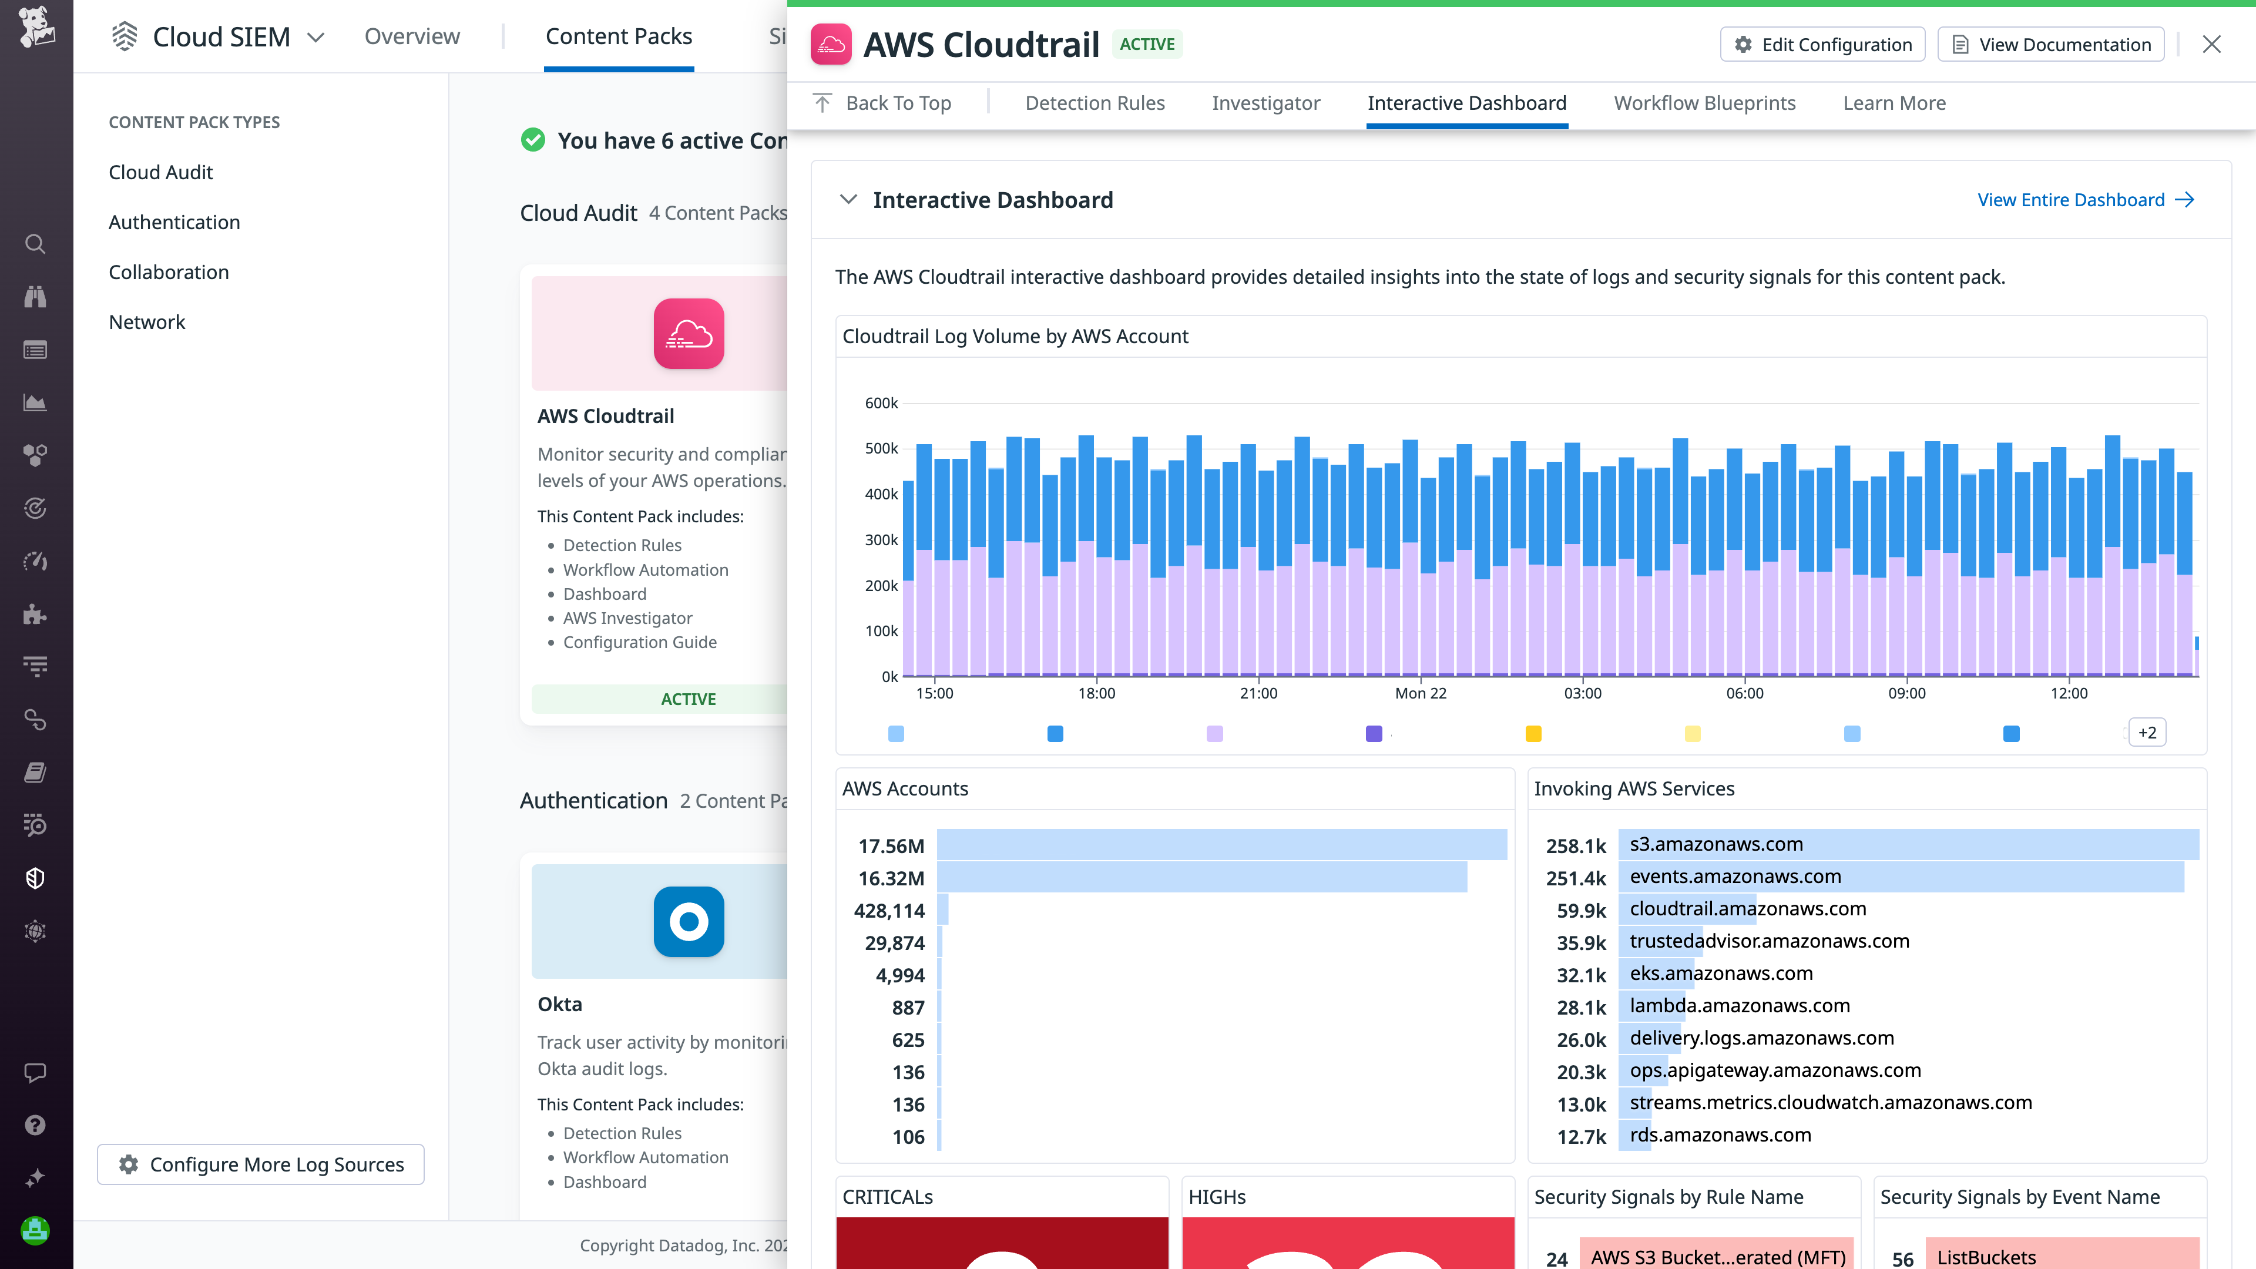Open Watchdog via the binoculars sidebar icon
The width and height of the screenshot is (2256, 1269).
pyautogui.click(x=35, y=296)
